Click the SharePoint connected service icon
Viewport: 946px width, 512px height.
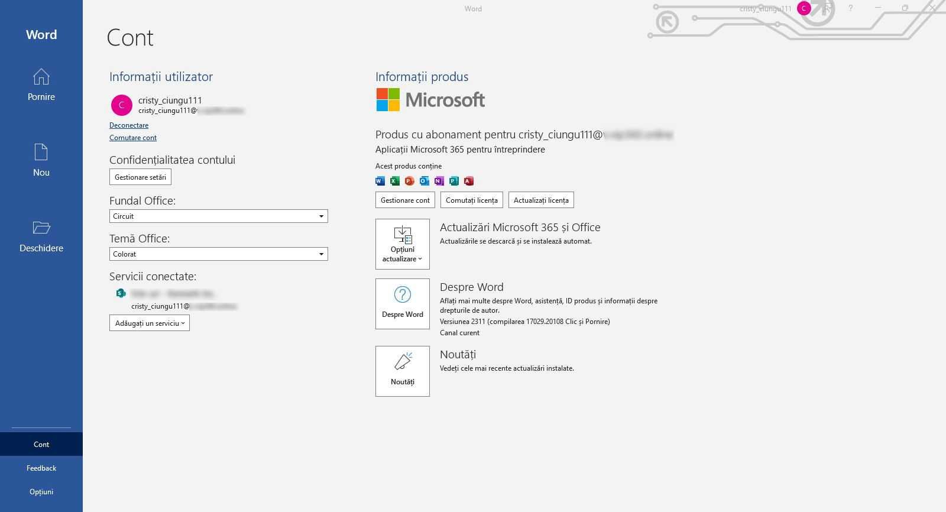coord(121,293)
